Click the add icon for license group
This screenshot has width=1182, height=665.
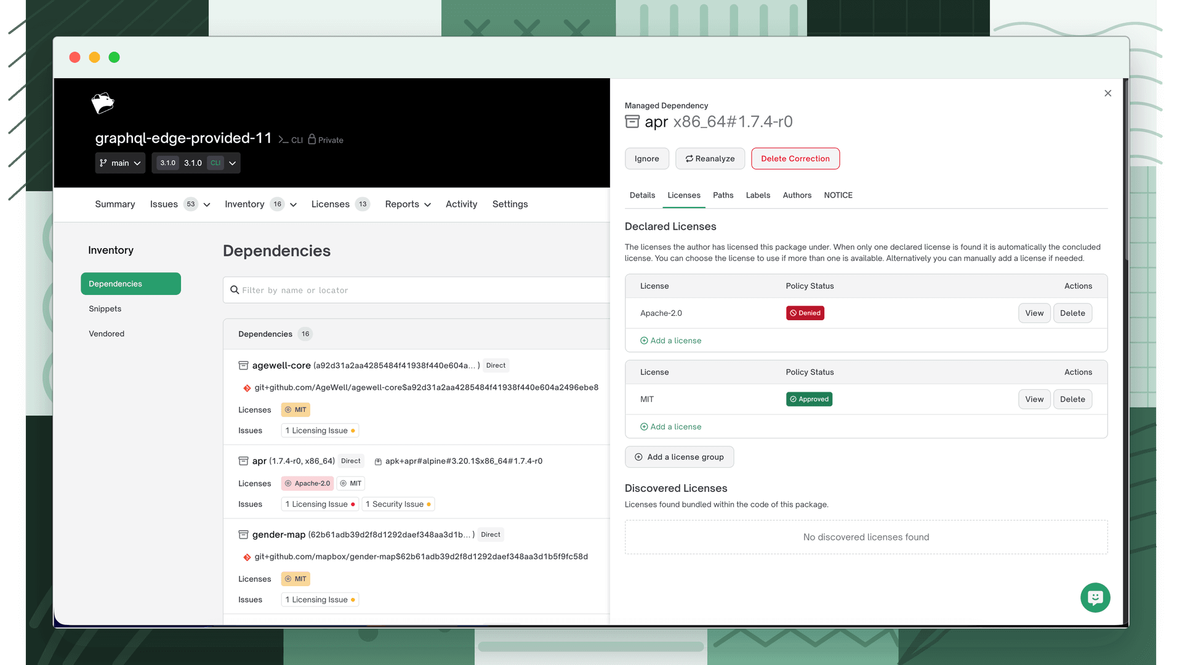click(x=638, y=457)
